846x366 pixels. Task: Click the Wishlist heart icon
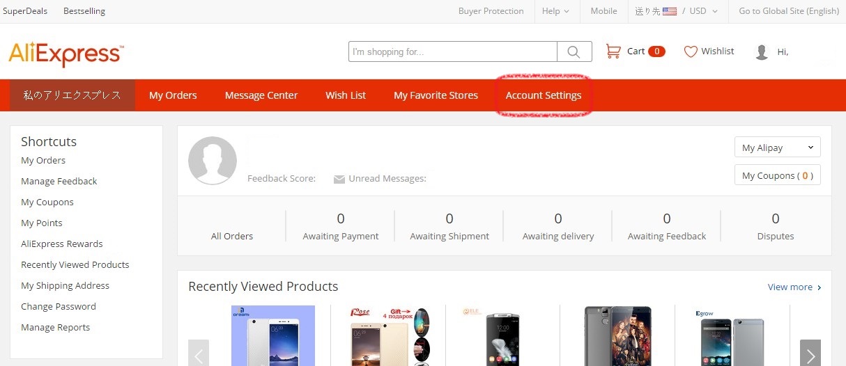(691, 51)
